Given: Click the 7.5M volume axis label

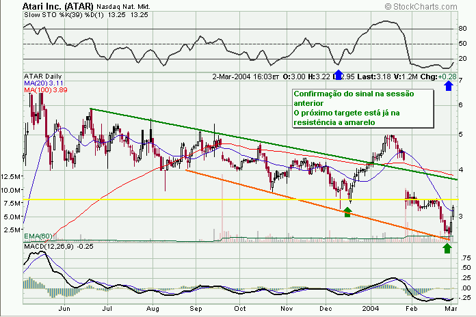Looking at the screenshot, I should coord(13,203).
